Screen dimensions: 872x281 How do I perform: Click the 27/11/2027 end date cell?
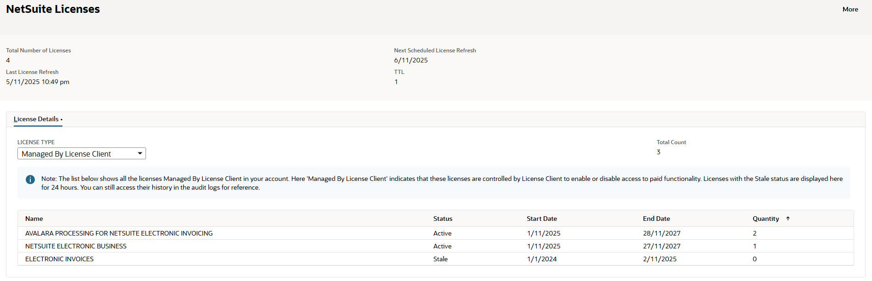[x=662, y=246]
